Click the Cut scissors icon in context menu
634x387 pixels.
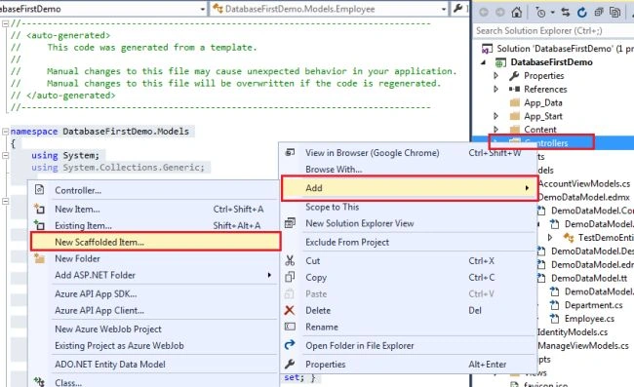pos(290,260)
